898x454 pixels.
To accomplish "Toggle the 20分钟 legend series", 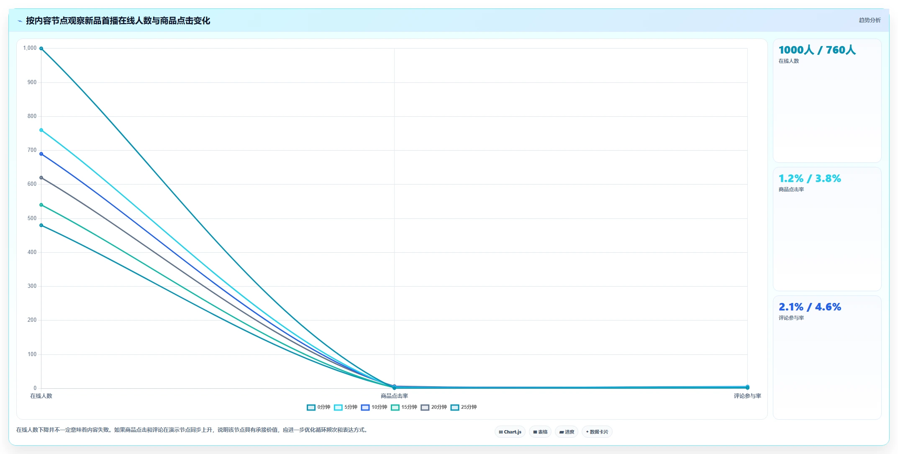I will (434, 407).
